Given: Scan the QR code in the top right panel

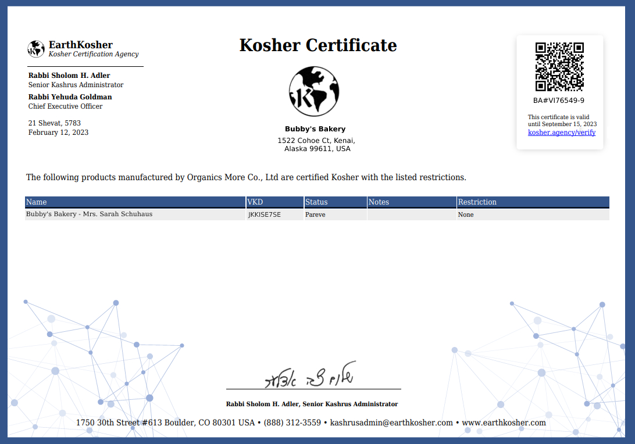Looking at the screenshot, I should tap(559, 66).
